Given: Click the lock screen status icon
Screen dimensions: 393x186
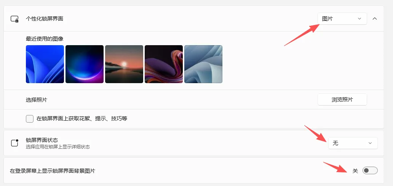Looking at the screenshot, I should pyautogui.click(x=15, y=143).
